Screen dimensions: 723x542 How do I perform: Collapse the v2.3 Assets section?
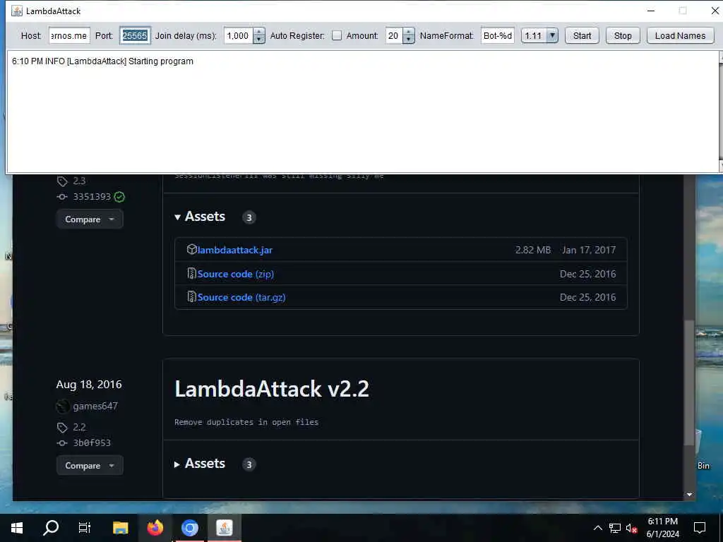coord(200,217)
